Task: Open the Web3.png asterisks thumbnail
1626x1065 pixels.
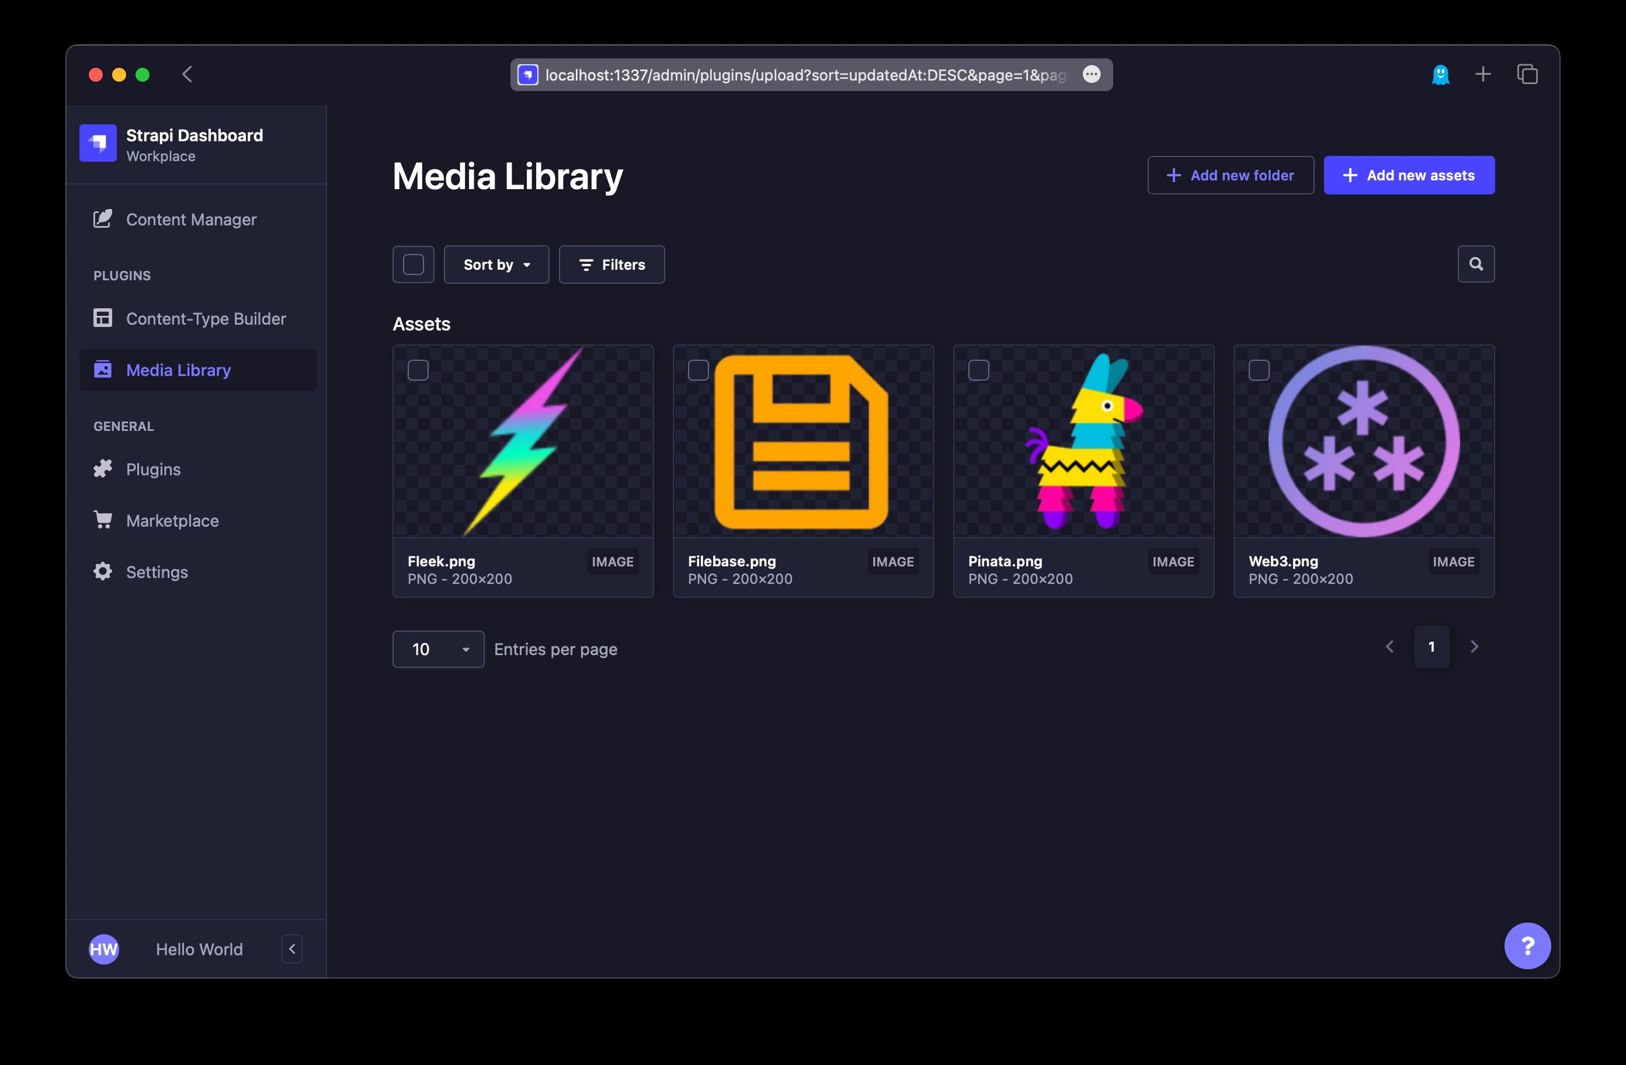Action: [1364, 441]
